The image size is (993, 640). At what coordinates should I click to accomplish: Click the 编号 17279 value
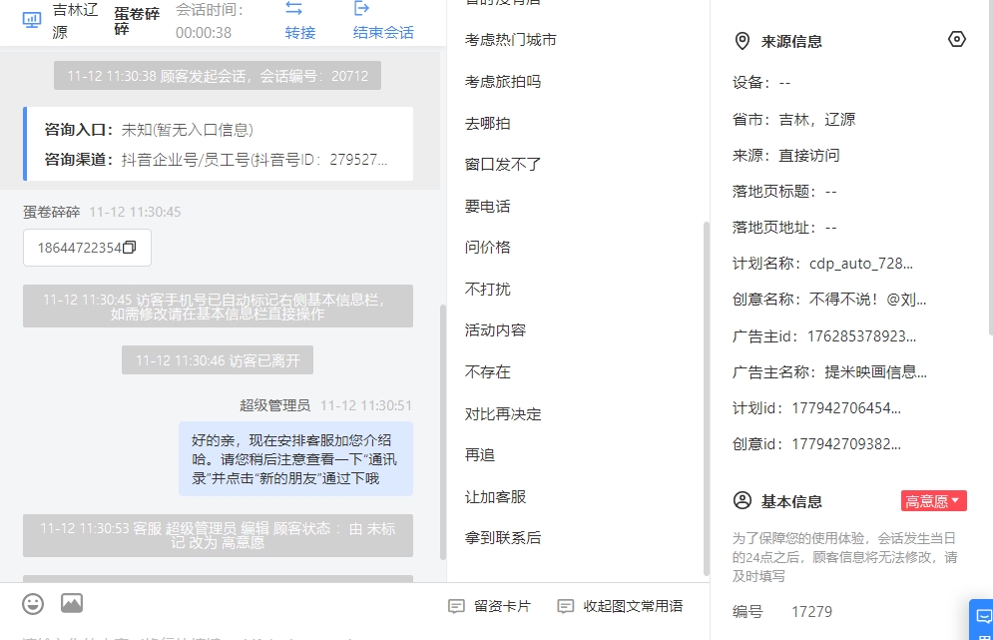812,611
